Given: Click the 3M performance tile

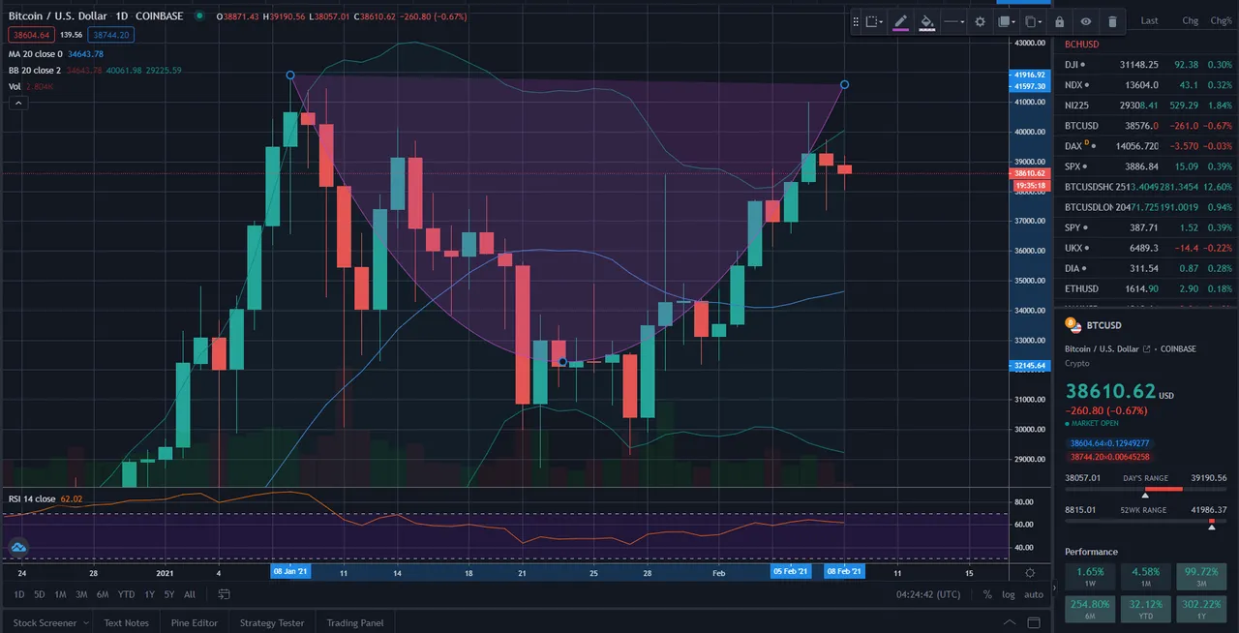Looking at the screenshot, I should 1201,577.
